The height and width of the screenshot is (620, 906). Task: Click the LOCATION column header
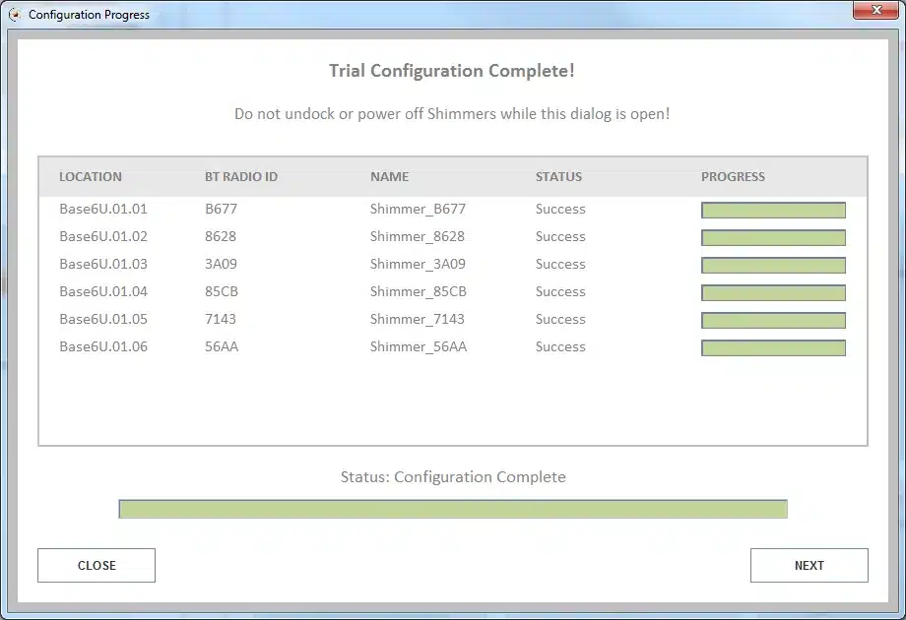91,176
